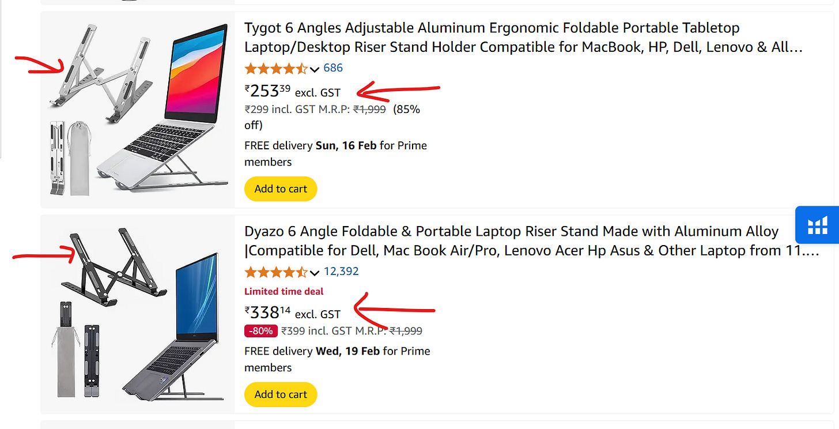Click the Dyazo star rating icons
839x429 pixels.
277,272
